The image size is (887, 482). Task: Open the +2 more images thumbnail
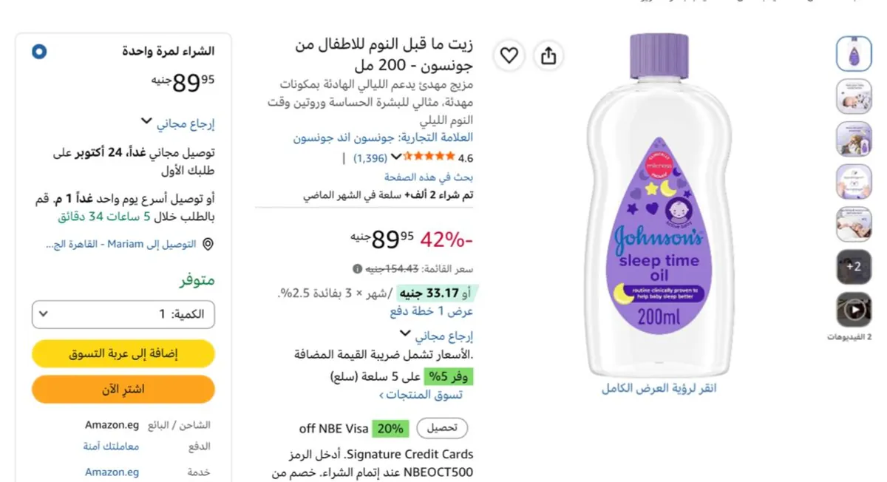[854, 267]
